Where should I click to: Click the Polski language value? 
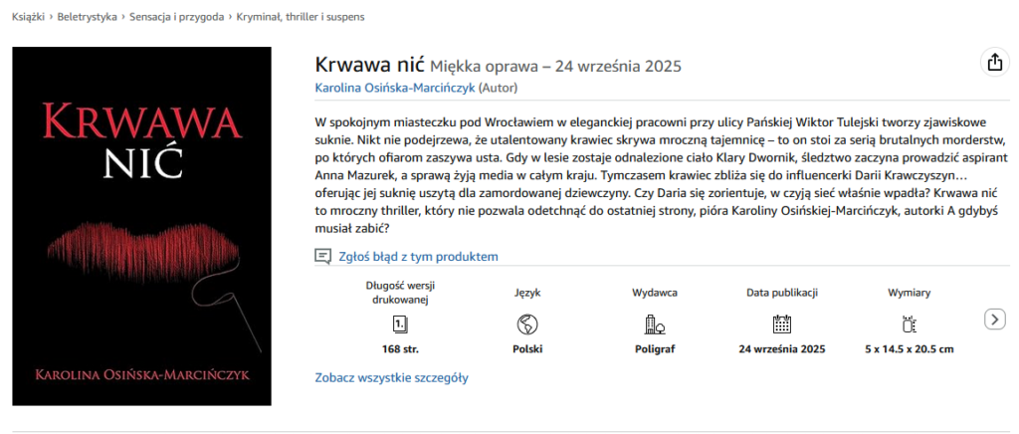pyautogui.click(x=527, y=349)
